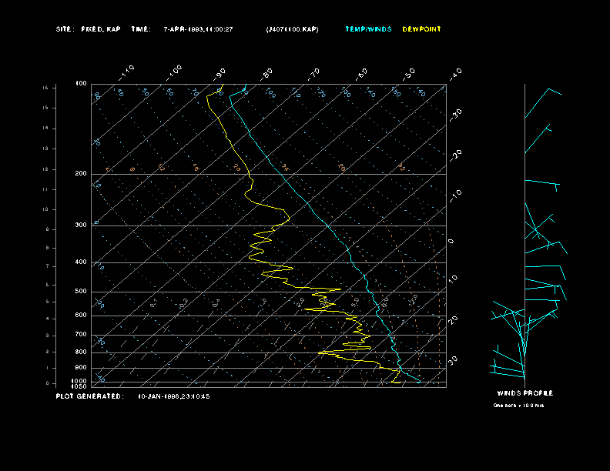Click the cyan TEMP/WINDS legend label
The image size is (610, 471).
click(x=368, y=29)
